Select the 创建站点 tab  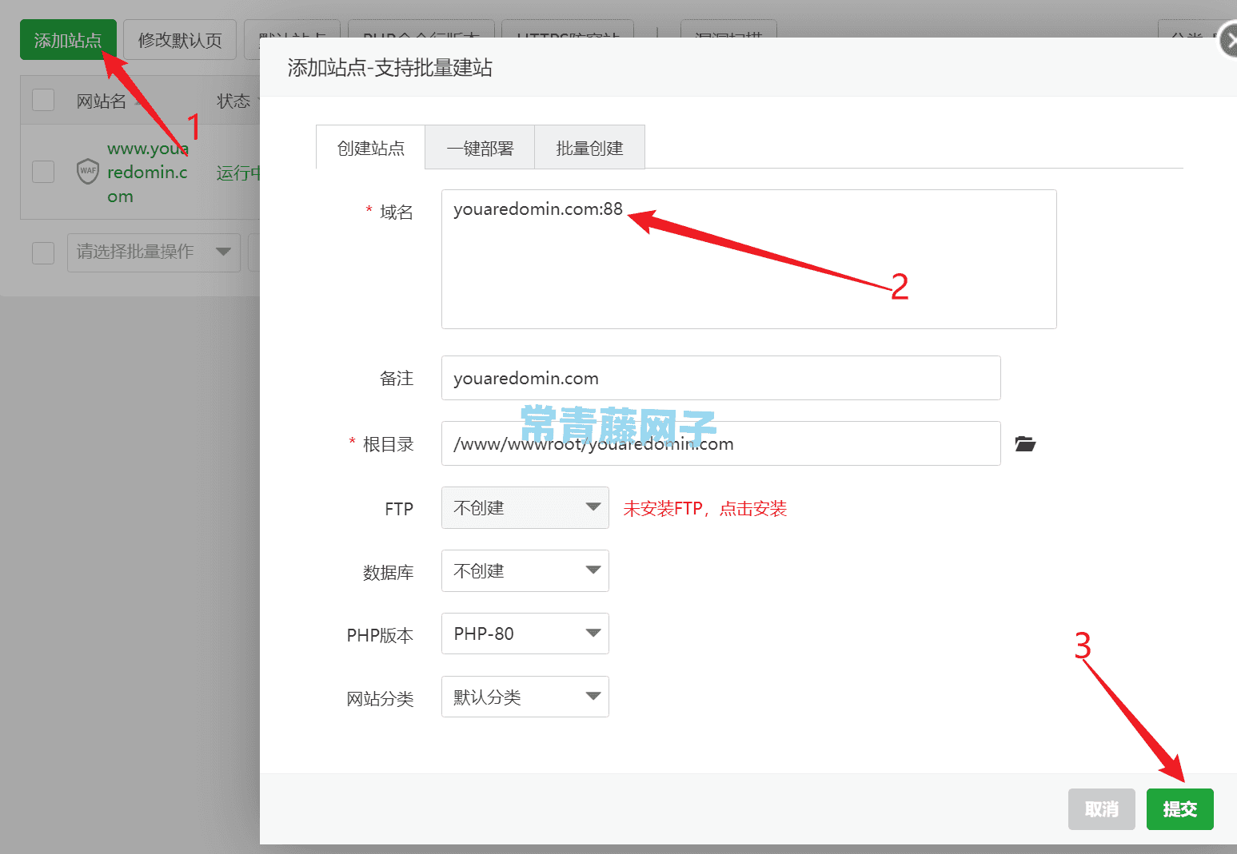370,147
